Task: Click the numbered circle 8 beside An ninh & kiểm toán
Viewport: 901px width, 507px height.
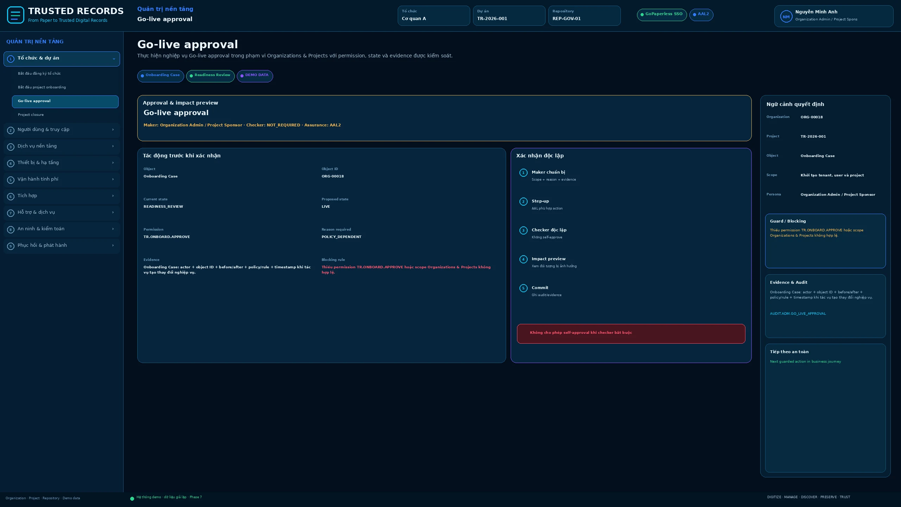Action: click(x=11, y=230)
